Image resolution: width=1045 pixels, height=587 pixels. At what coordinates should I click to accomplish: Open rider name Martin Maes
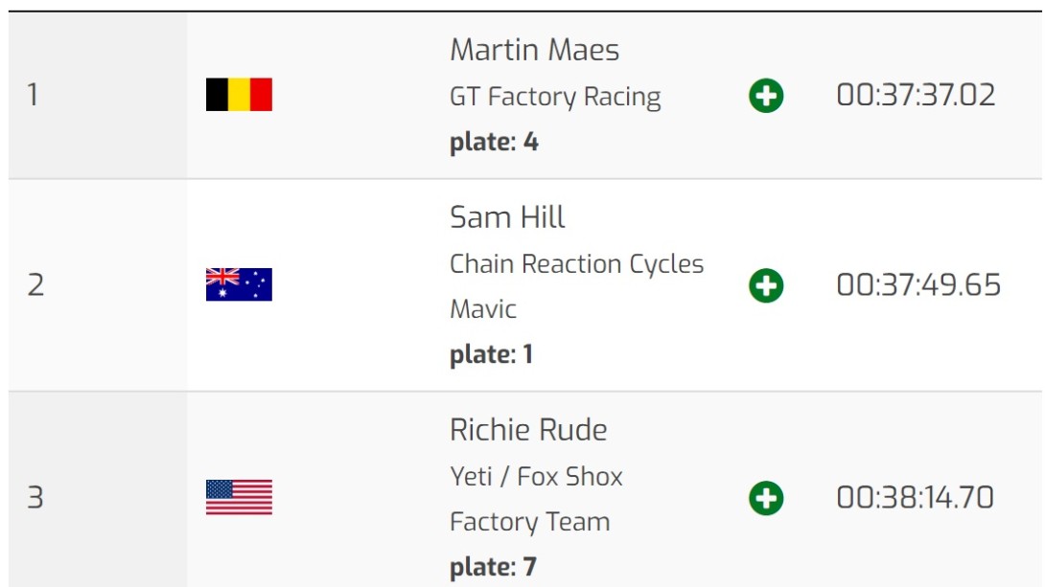coord(535,50)
